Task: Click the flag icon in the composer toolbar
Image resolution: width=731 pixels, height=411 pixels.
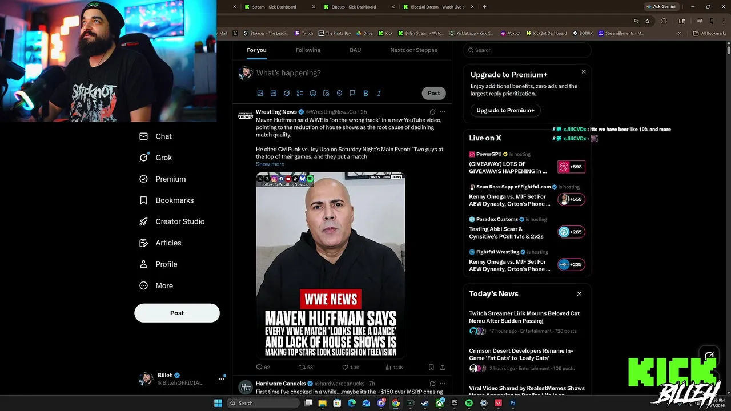Action: pos(352,93)
